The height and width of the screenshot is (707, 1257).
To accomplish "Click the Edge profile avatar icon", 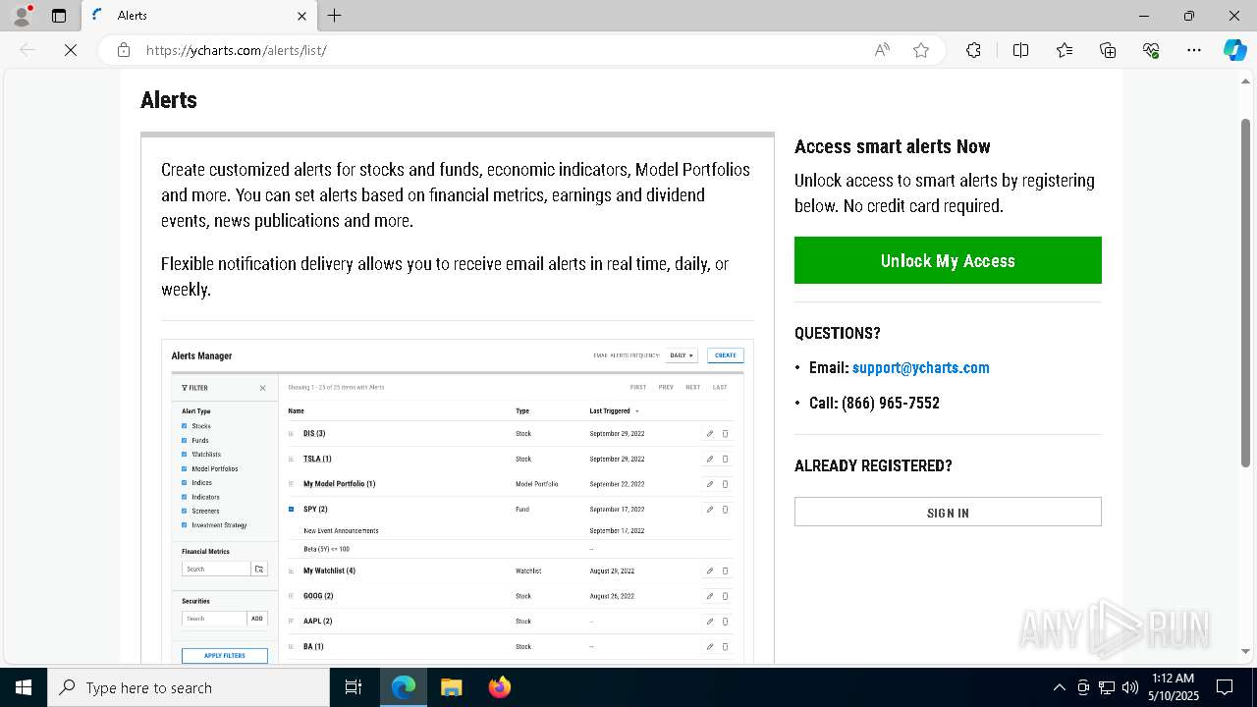I will [x=21, y=16].
